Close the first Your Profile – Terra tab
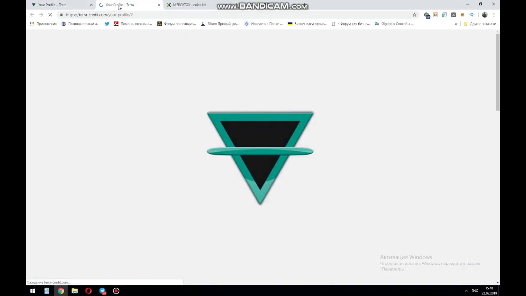526x296 pixels. click(x=91, y=5)
